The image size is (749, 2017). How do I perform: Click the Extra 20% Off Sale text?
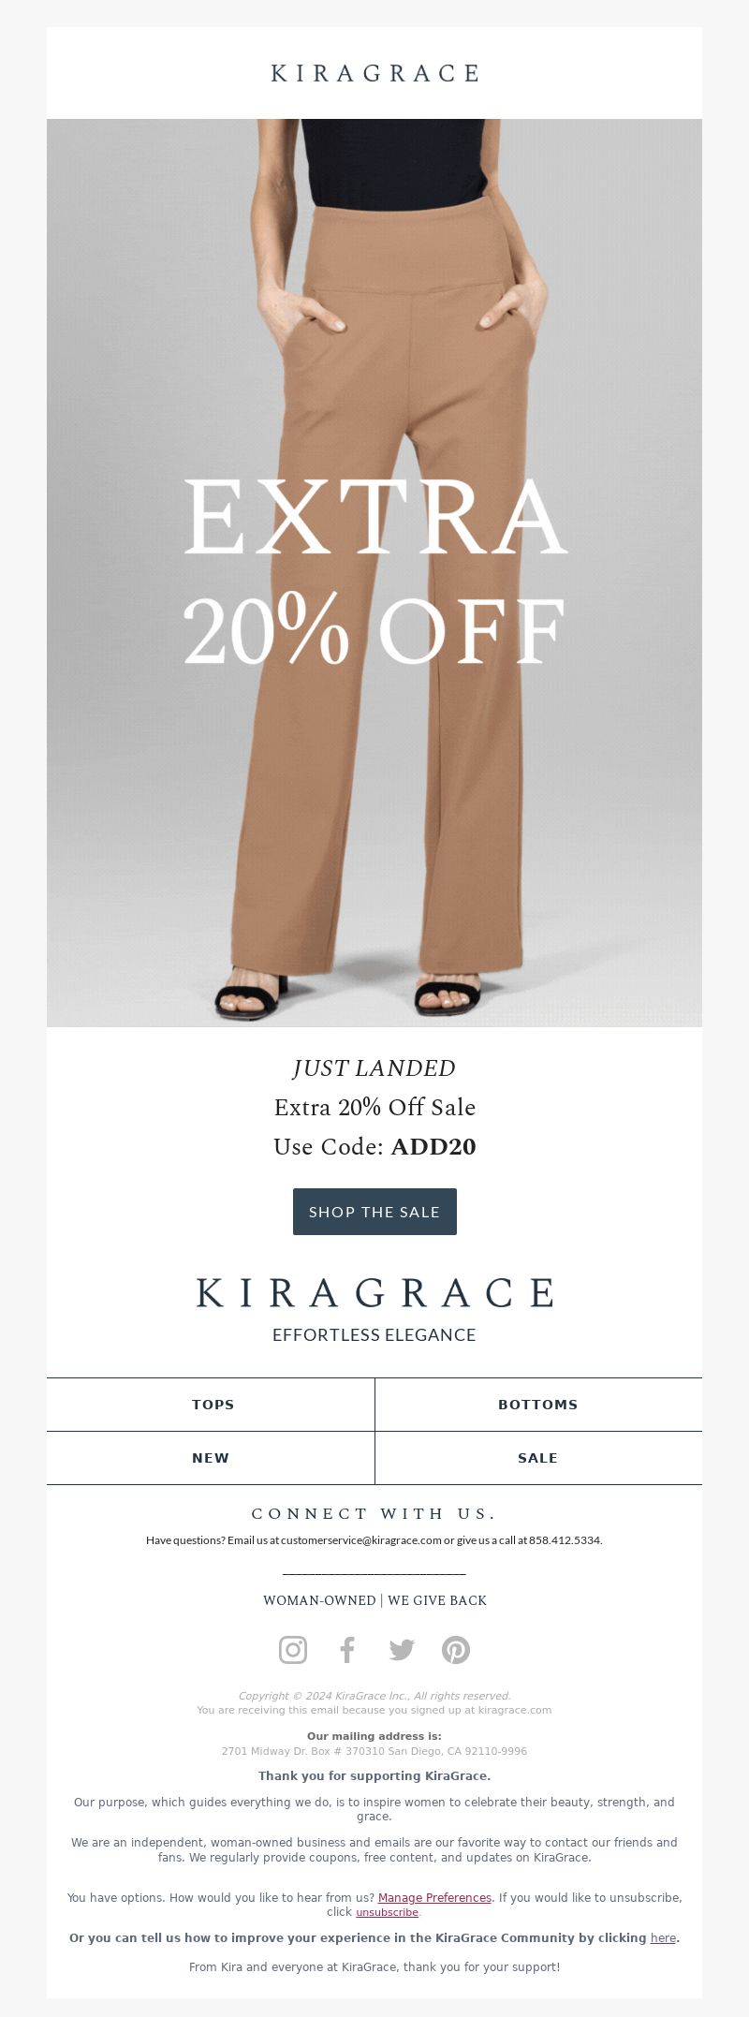[x=374, y=1108]
